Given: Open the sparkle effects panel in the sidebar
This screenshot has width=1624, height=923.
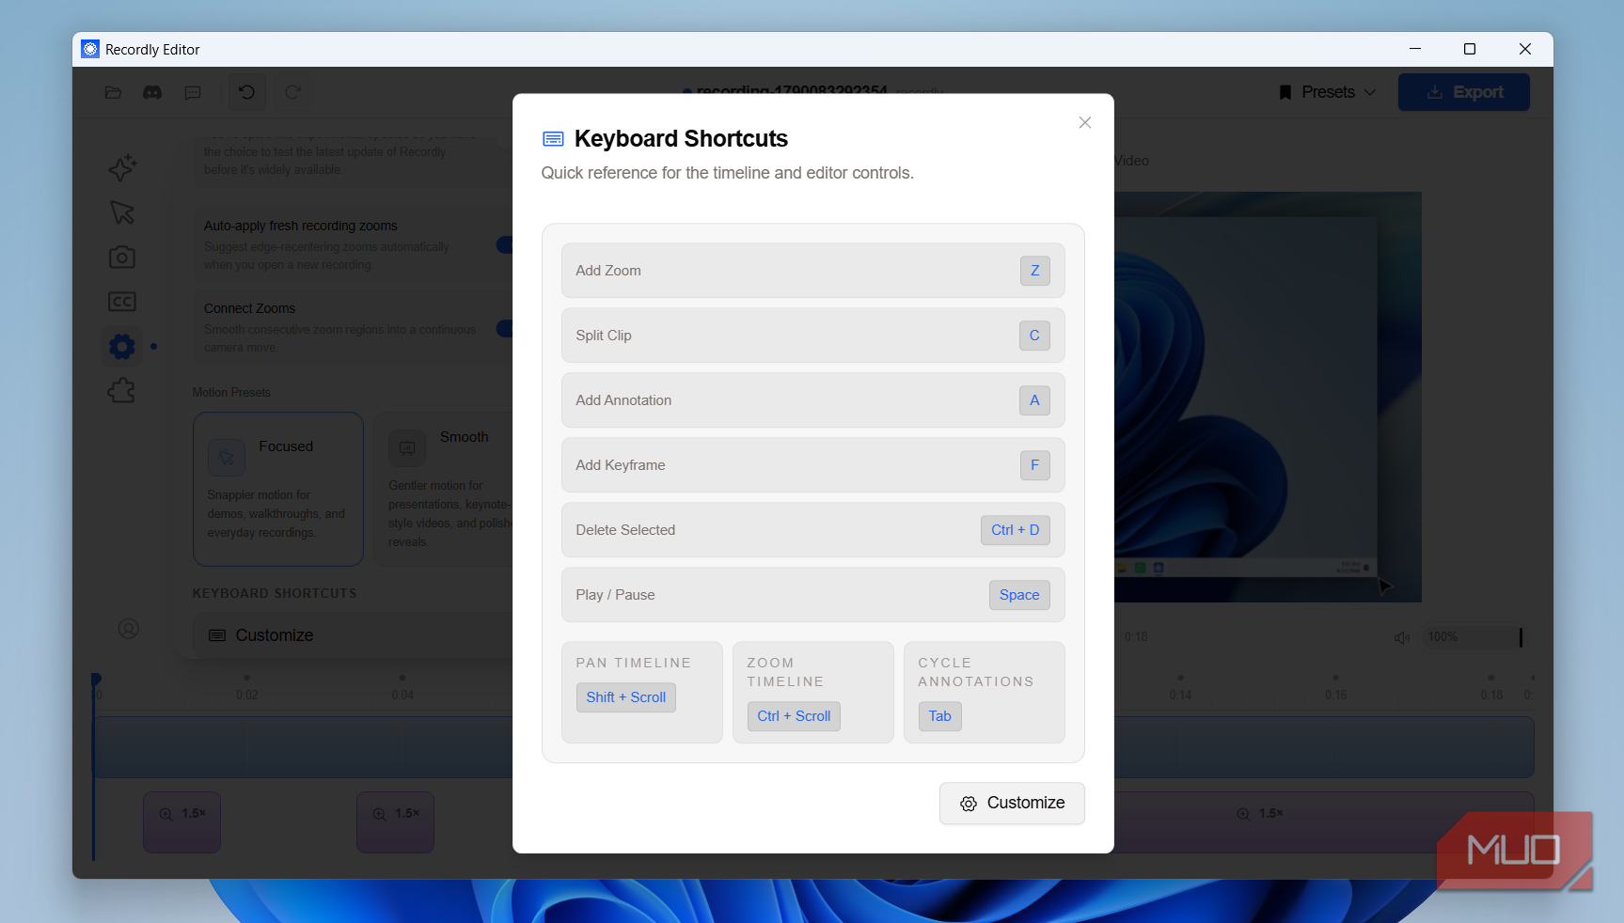Looking at the screenshot, I should [122, 168].
